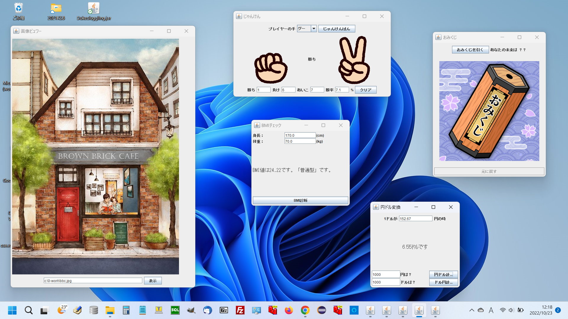This screenshot has width=568, height=319.
Task: Open the Java icon in おみくじ title bar
Action: click(x=438, y=37)
